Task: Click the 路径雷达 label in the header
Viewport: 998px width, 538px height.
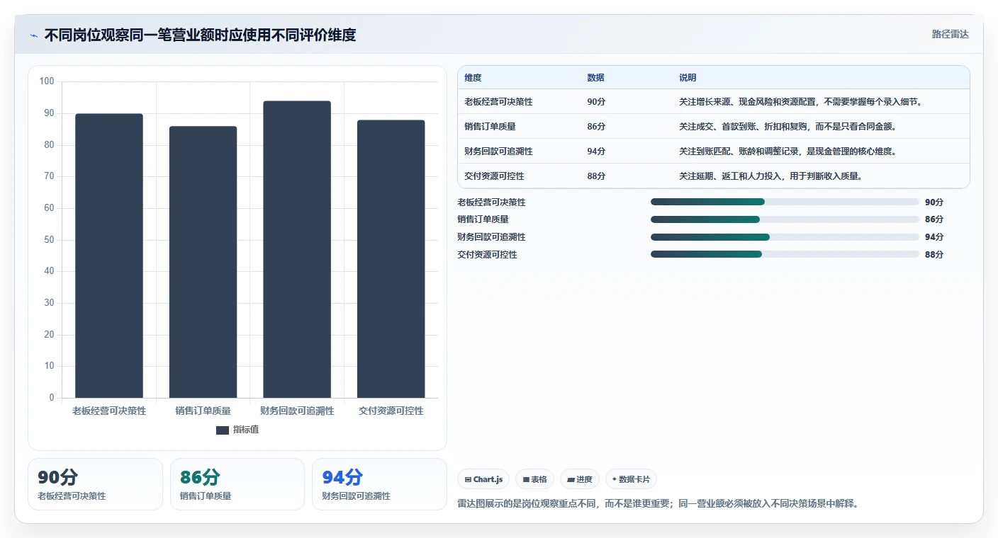Action: 950,34
